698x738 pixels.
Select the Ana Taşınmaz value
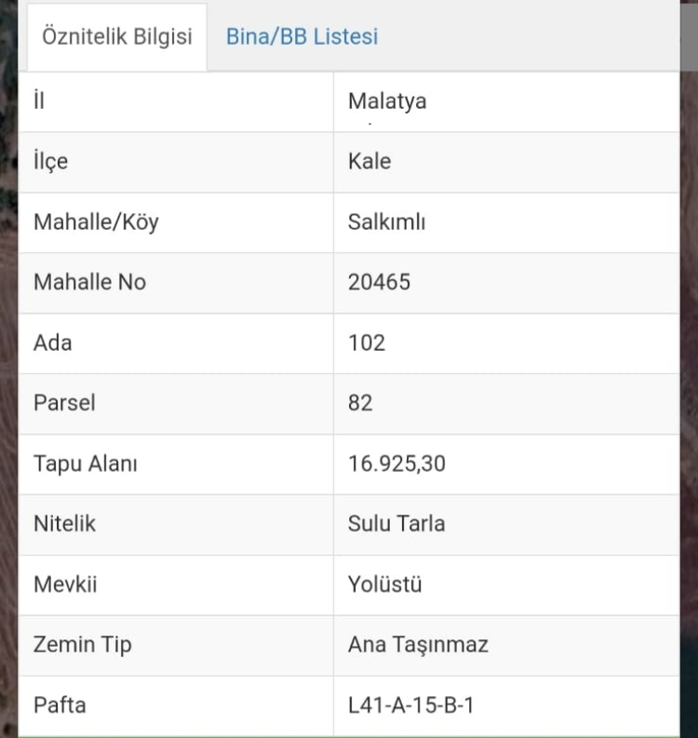[x=418, y=644]
